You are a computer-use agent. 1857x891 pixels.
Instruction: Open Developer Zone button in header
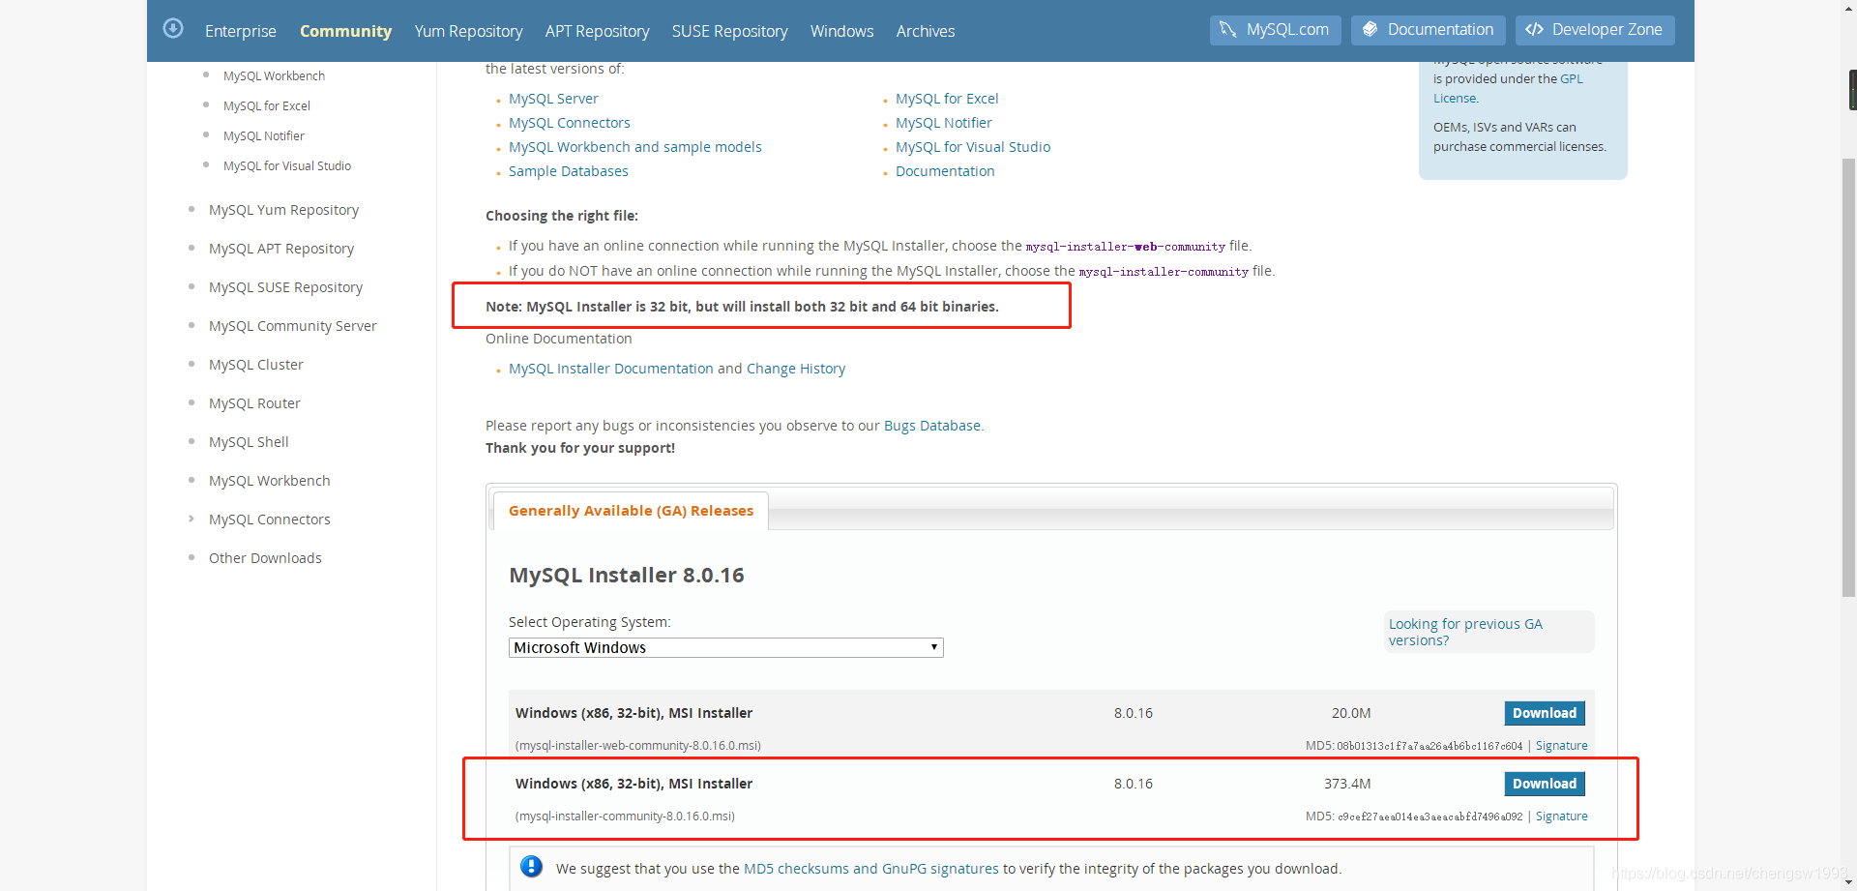click(x=1595, y=30)
